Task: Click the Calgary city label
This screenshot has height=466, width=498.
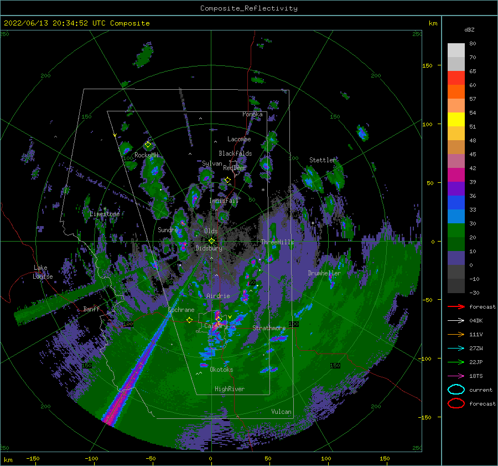Action: 216,326
